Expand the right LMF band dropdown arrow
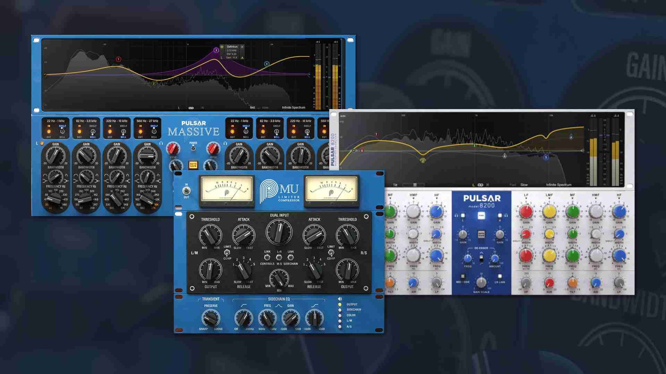 click(549, 199)
